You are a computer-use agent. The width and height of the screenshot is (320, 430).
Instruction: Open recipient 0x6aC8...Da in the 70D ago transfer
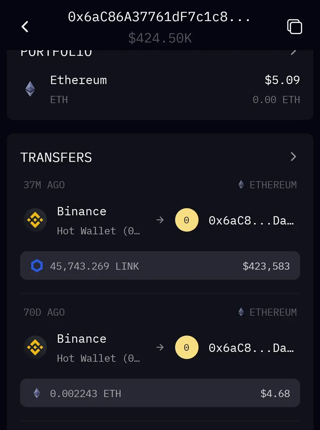coord(251,348)
